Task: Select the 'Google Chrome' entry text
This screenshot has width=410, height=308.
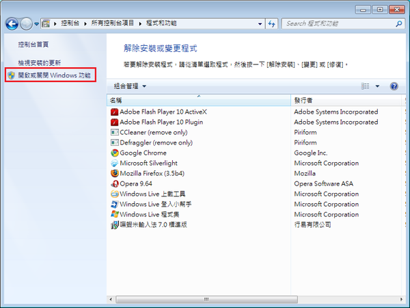Action: 143,153
